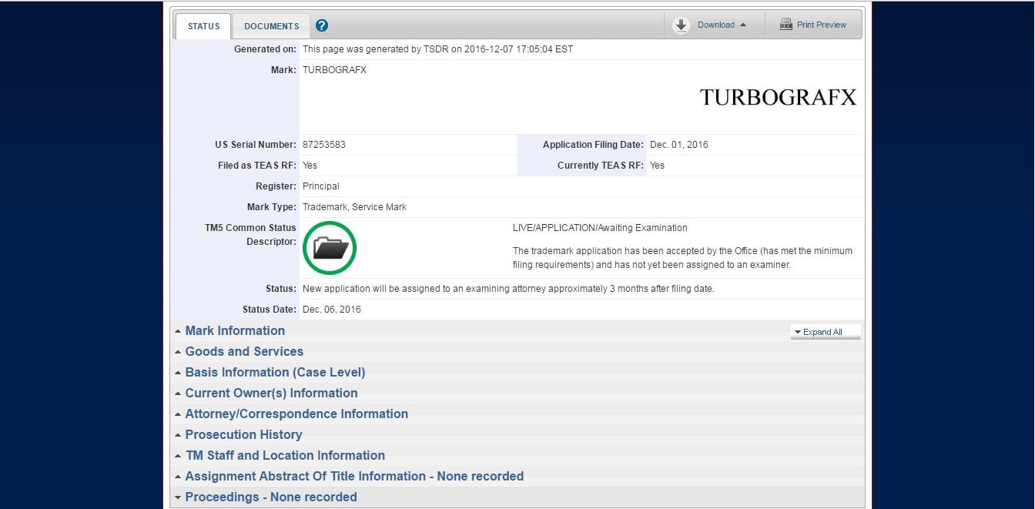Click the Status text about examining attorney assignment
This screenshot has width=1035, height=509.
point(508,289)
